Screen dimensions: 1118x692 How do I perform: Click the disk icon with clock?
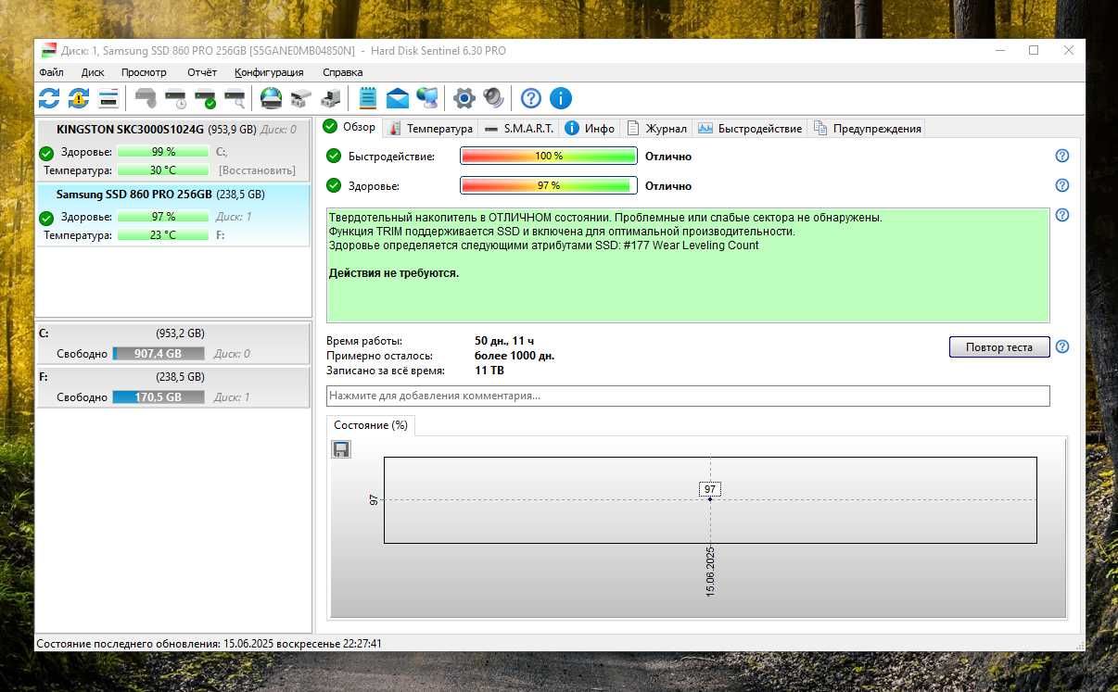point(175,97)
